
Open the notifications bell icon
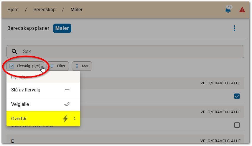click(228, 10)
